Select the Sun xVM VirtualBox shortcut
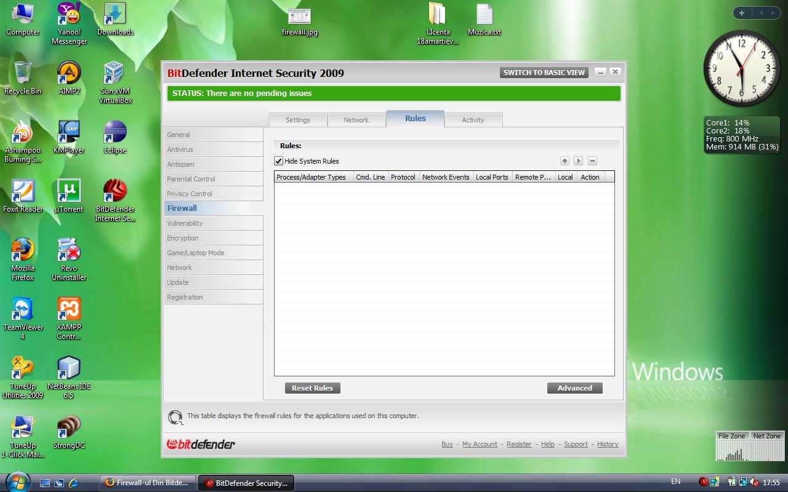The image size is (788, 492). pyautogui.click(x=115, y=83)
